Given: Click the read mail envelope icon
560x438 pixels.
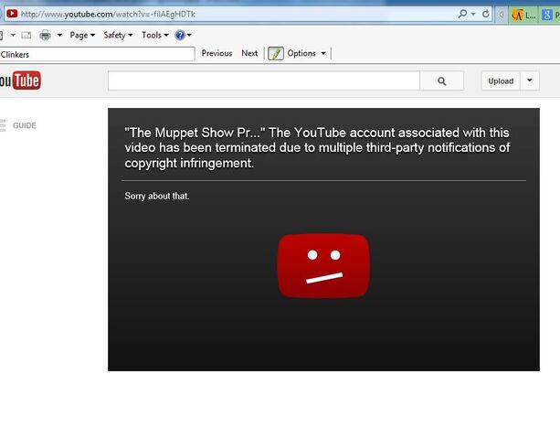Looking at the screenshot, I should (x=26, y=35).
